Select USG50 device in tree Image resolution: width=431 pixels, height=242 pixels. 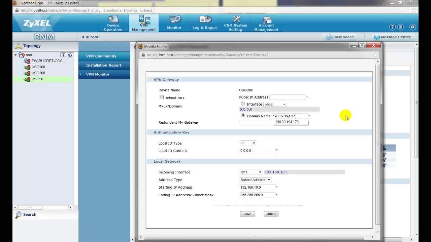pyautogui.click(x=37, y=79)
